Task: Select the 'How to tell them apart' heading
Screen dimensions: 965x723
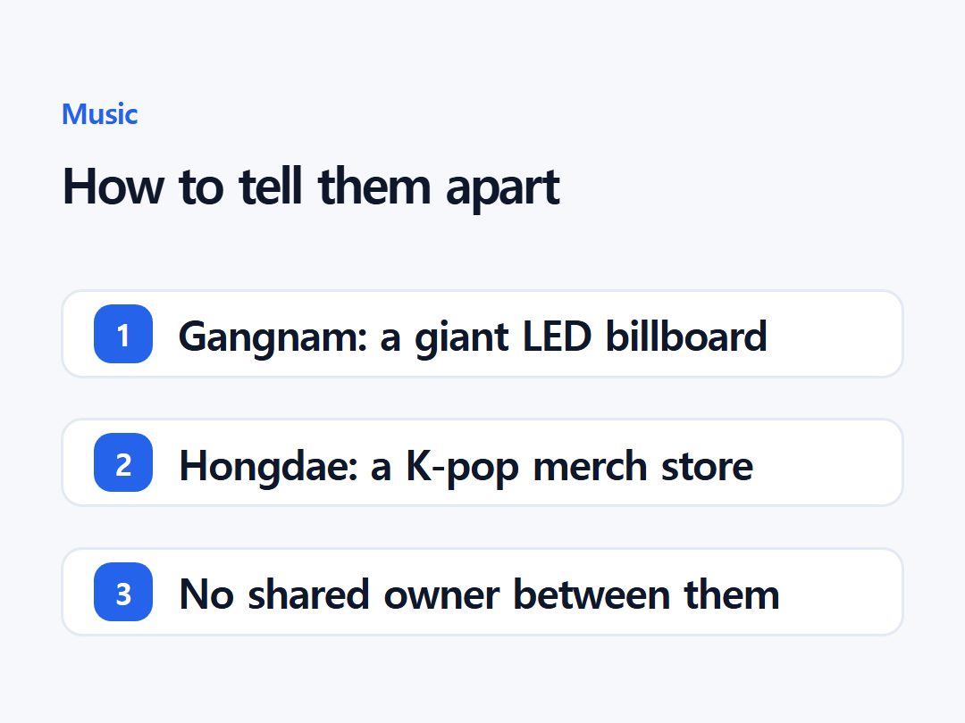Action: tap(311, 187)
